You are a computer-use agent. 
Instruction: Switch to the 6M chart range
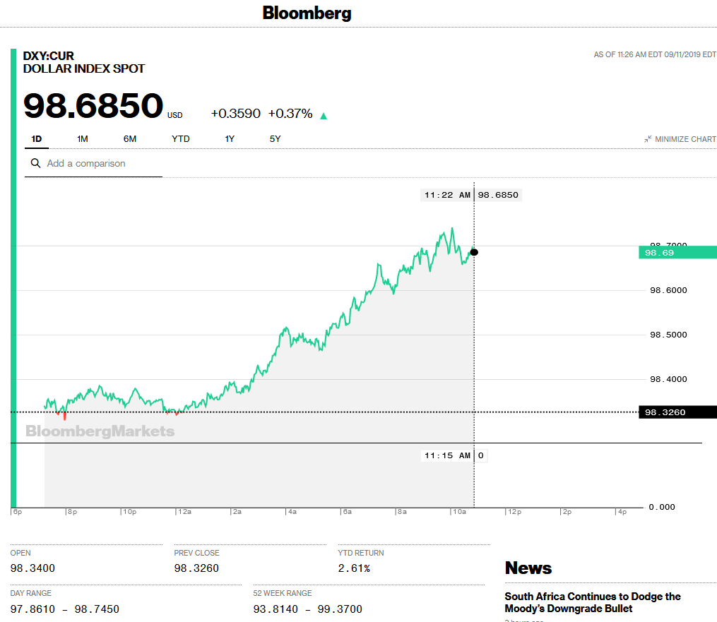click(x=130, y=139)
